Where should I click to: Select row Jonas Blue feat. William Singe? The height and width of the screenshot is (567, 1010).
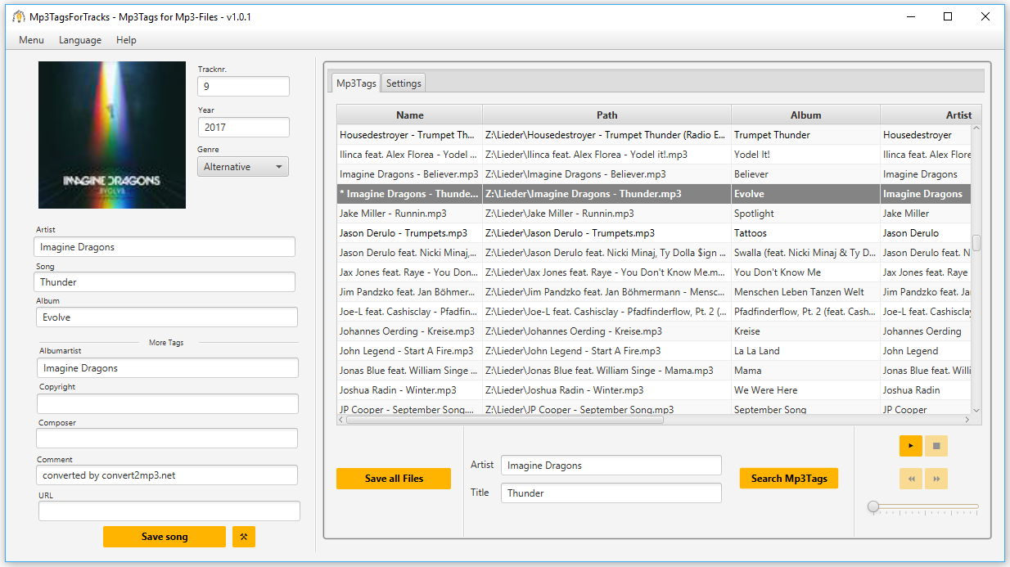654,371
